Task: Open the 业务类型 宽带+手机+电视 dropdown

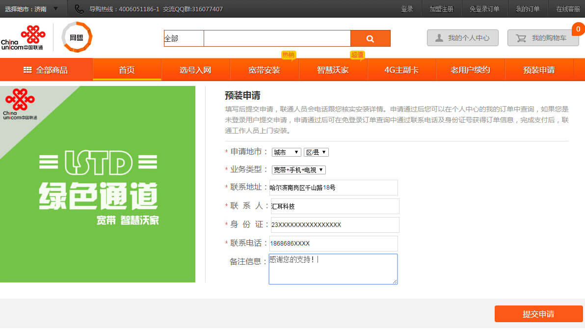Action: [x=298, y=170]
